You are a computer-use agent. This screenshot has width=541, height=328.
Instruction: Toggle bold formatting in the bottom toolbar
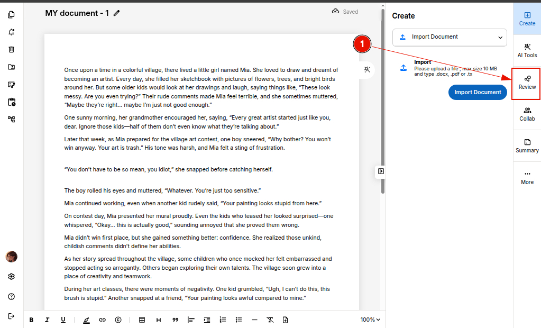[x=31, y=320]
